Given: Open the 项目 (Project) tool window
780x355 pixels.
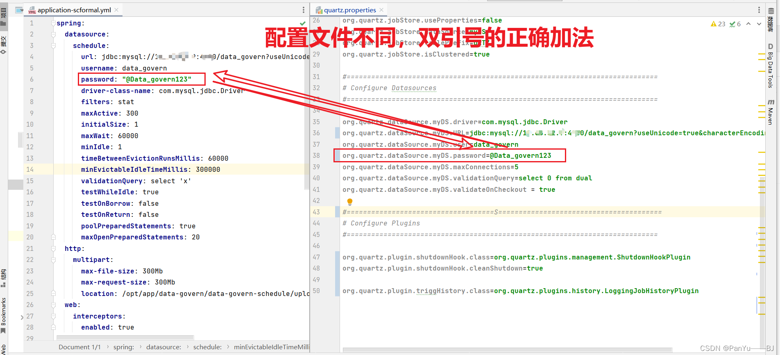Looking at the screenshot, I should (x=4, y=17).
